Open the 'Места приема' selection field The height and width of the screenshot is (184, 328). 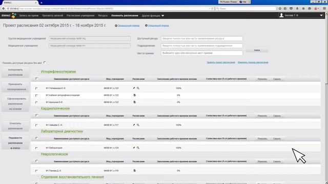(x=202, y=53)
